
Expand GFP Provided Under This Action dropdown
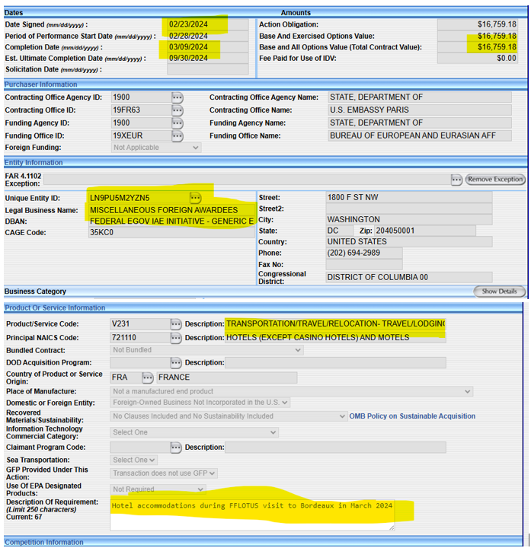[x=164, y=473]
